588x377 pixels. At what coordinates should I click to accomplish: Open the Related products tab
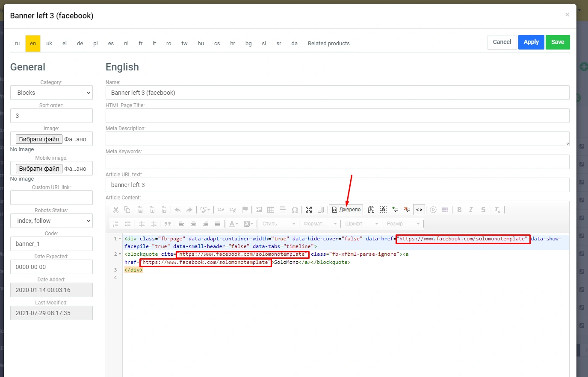click(328, 44)
